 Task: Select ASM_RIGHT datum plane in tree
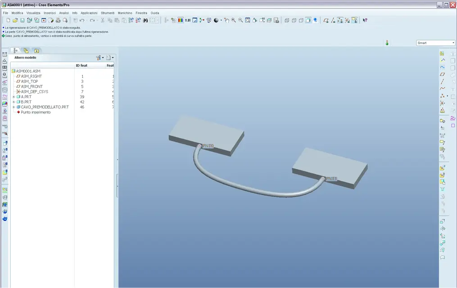click(31, 76)
